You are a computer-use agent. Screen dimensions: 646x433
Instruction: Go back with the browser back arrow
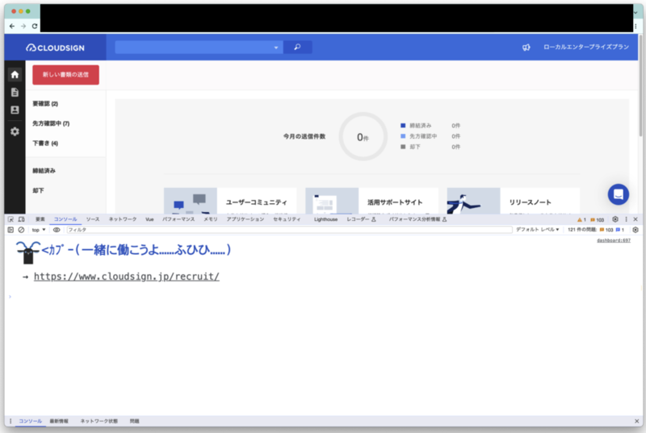pos(12,26)
